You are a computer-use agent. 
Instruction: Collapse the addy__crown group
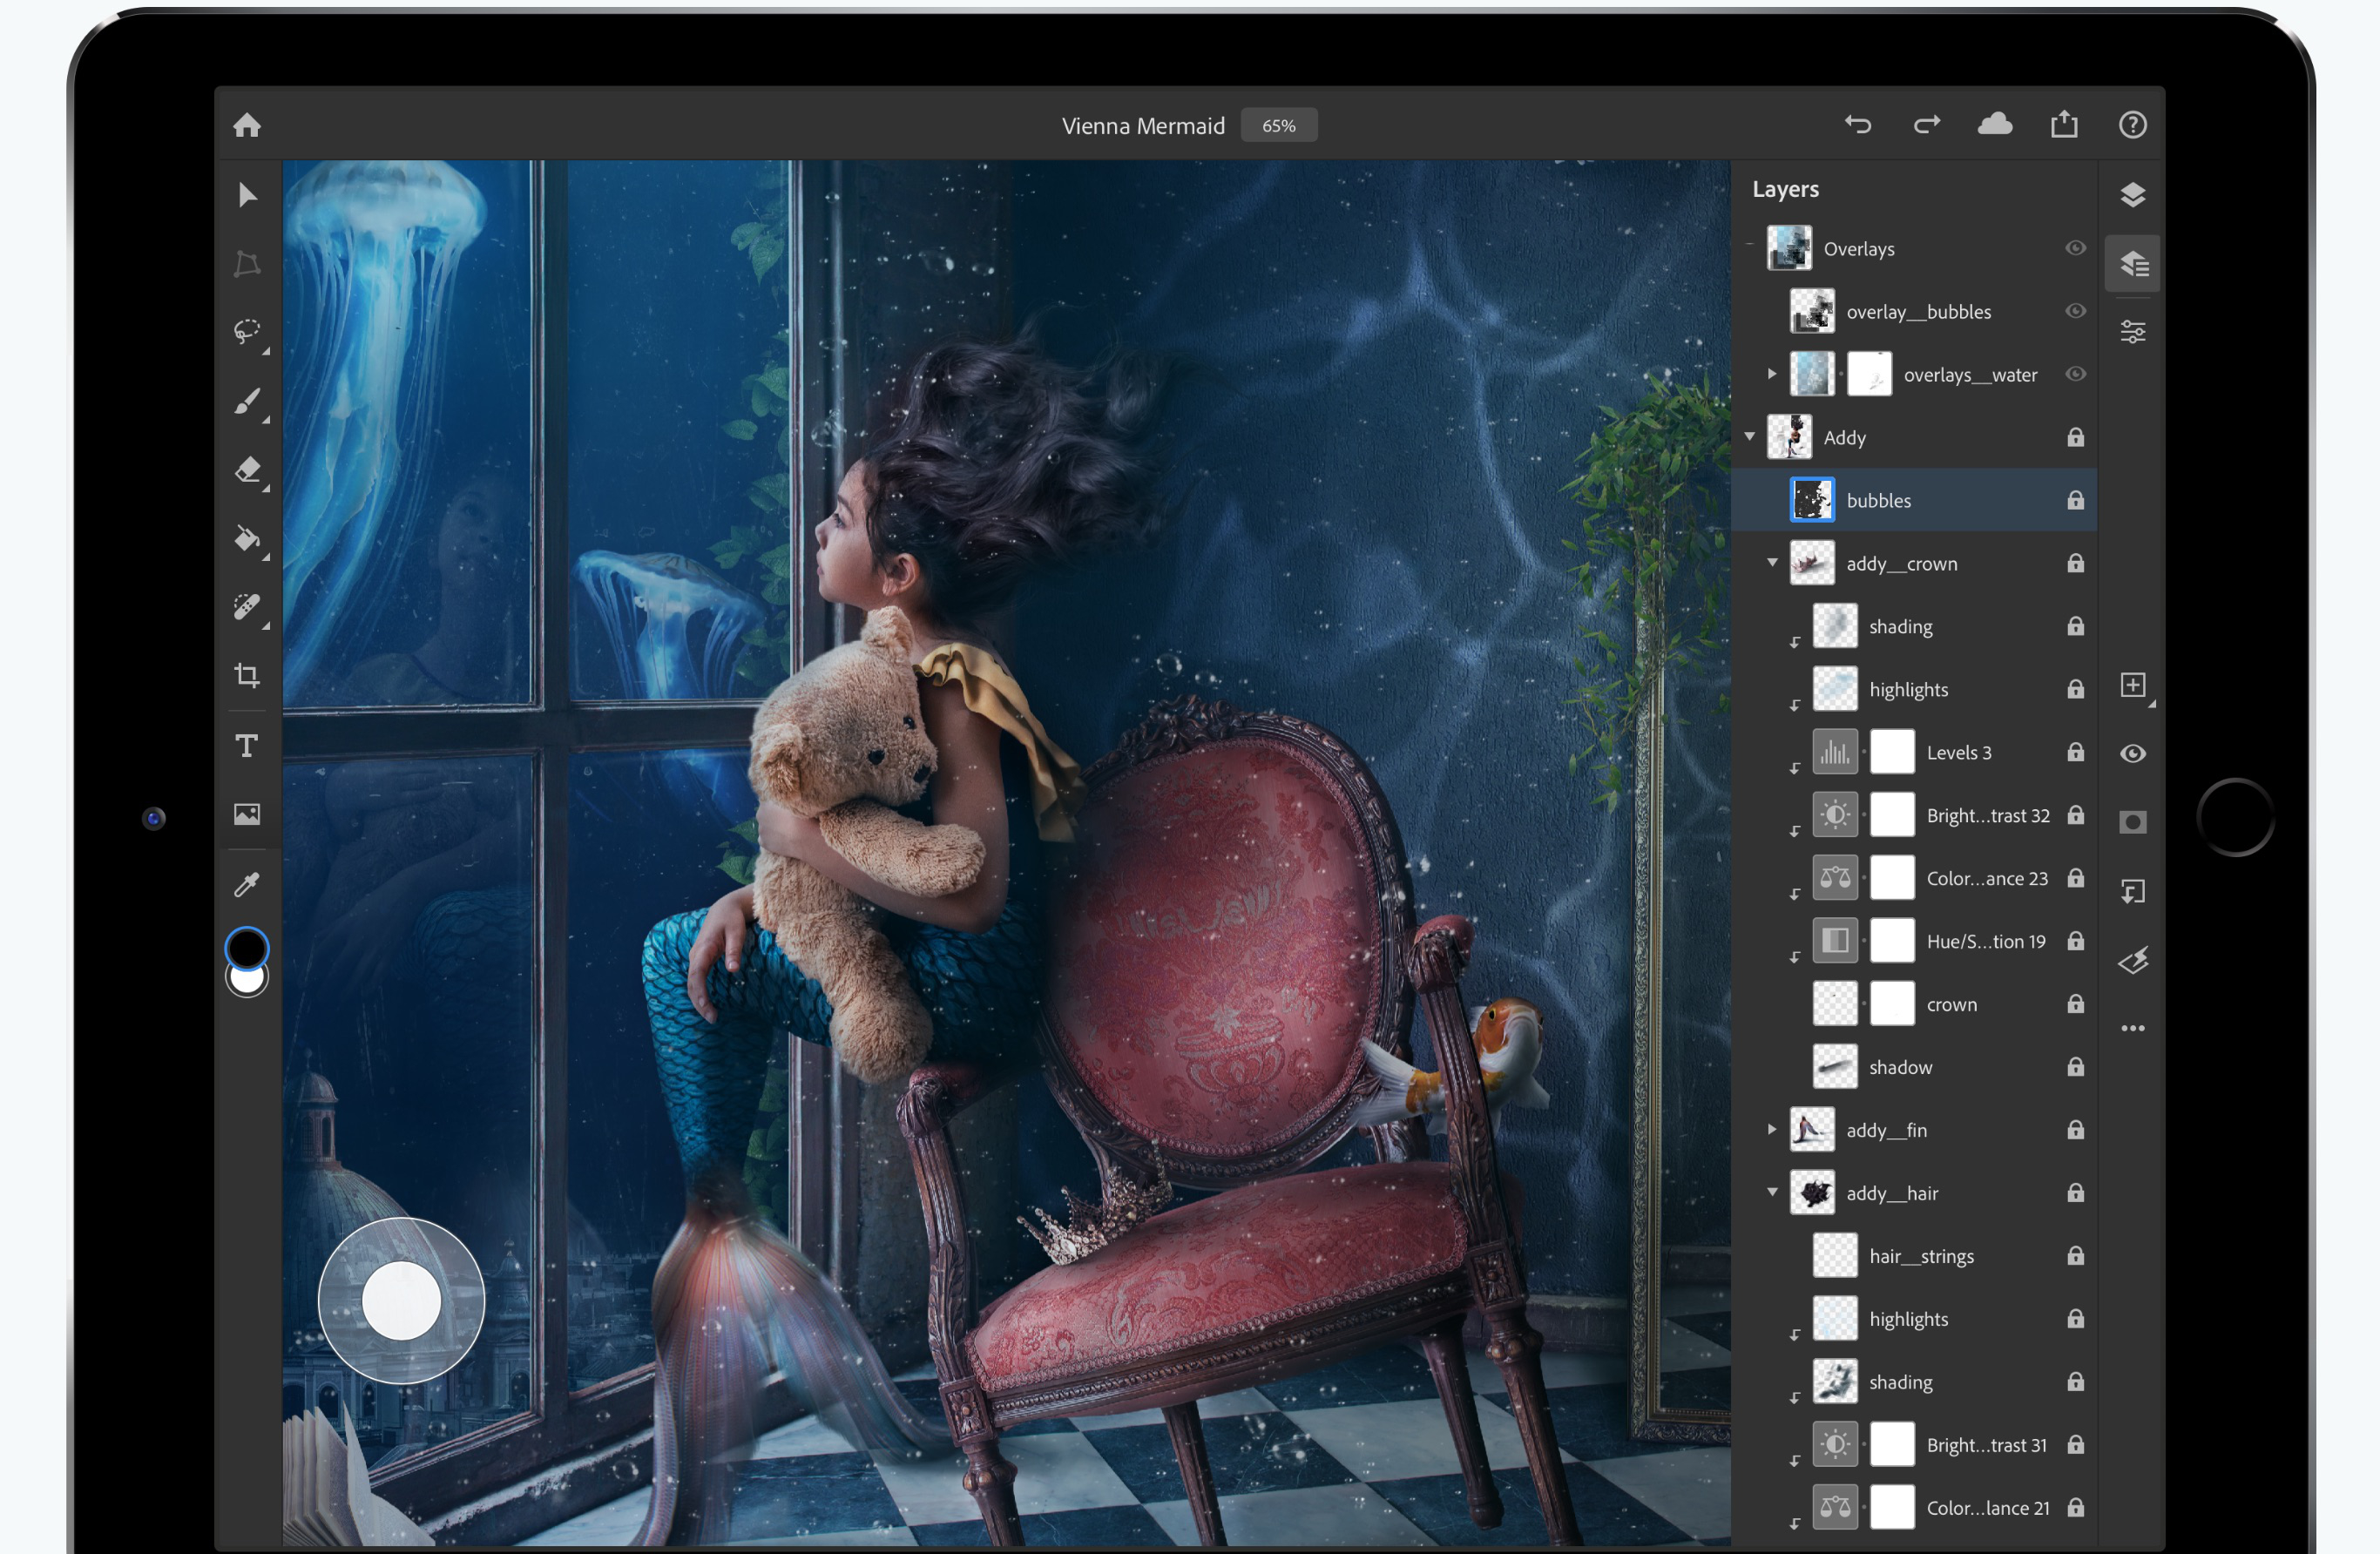click(x=1772, y=562)
